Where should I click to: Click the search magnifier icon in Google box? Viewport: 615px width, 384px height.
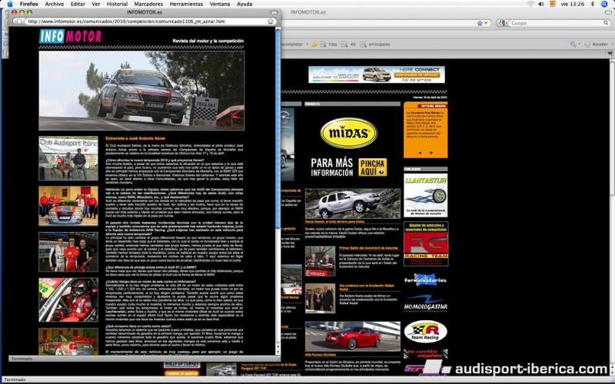point(606,23)
